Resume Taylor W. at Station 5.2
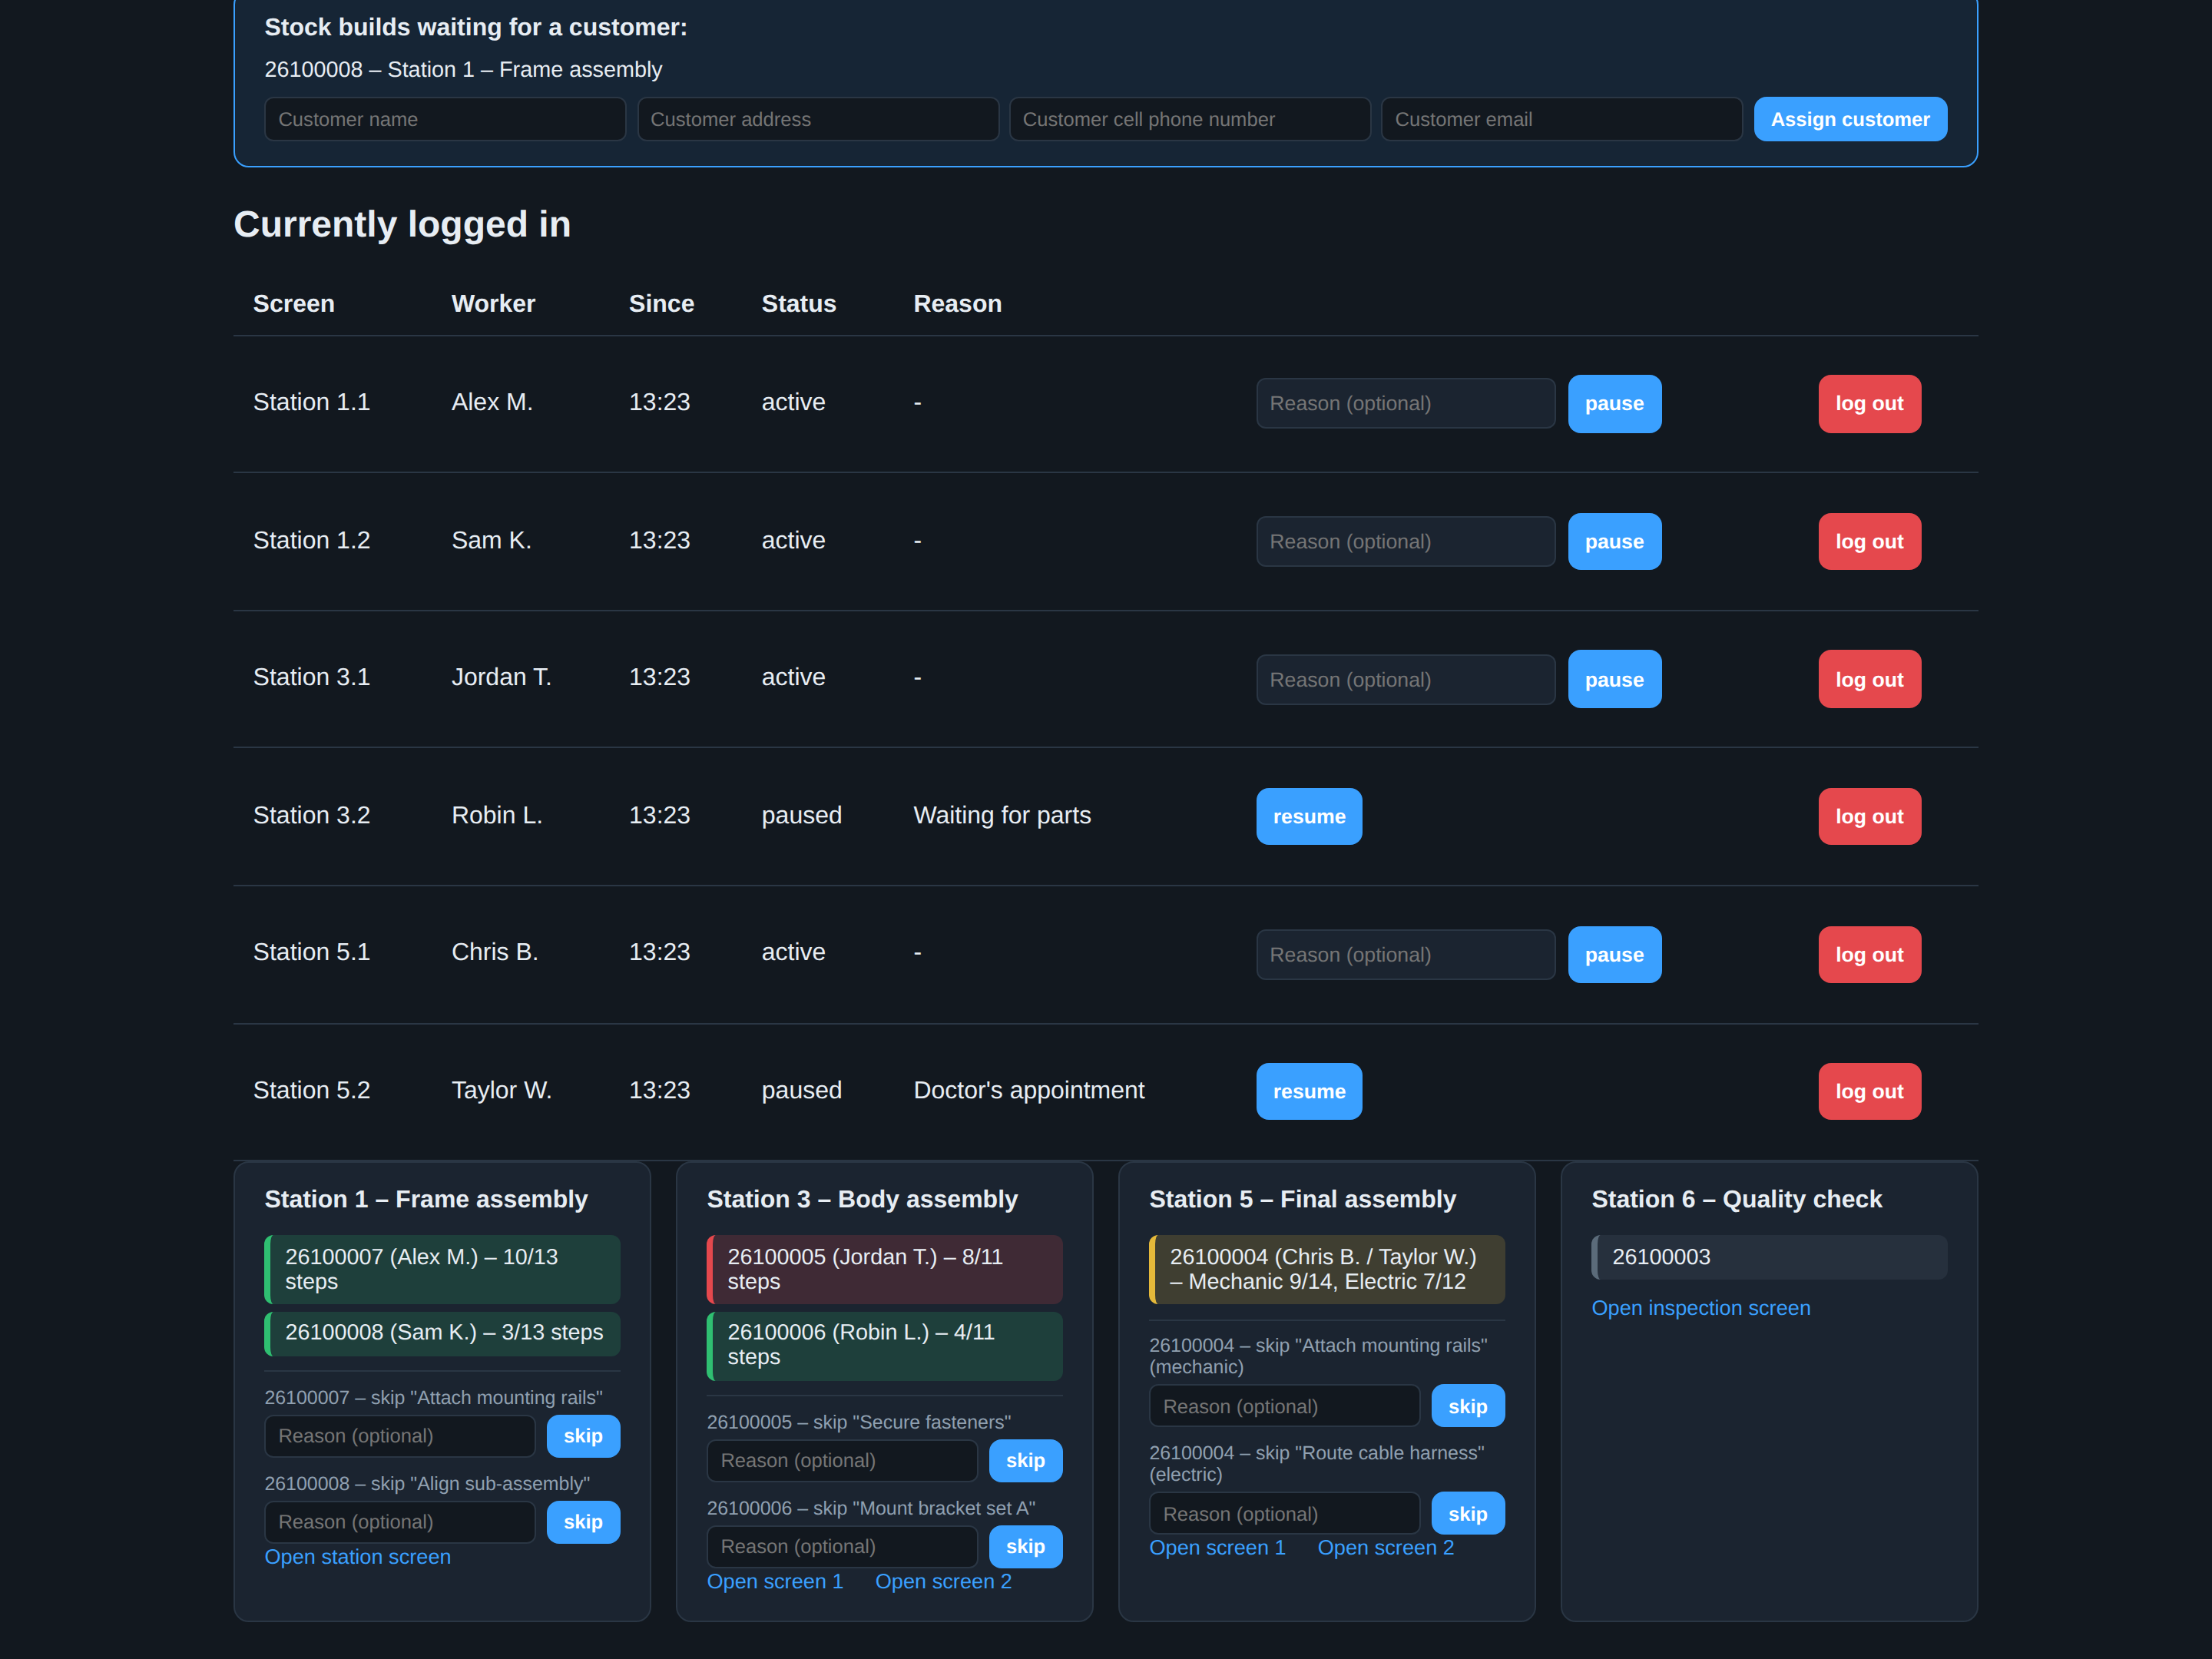 (x=1309, y=1092)
